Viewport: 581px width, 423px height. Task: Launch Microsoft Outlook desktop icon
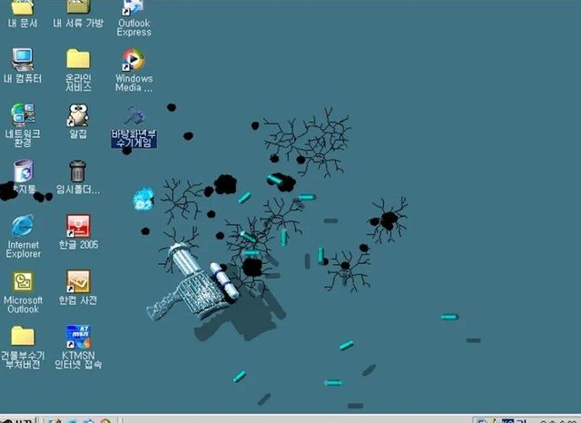23,282
